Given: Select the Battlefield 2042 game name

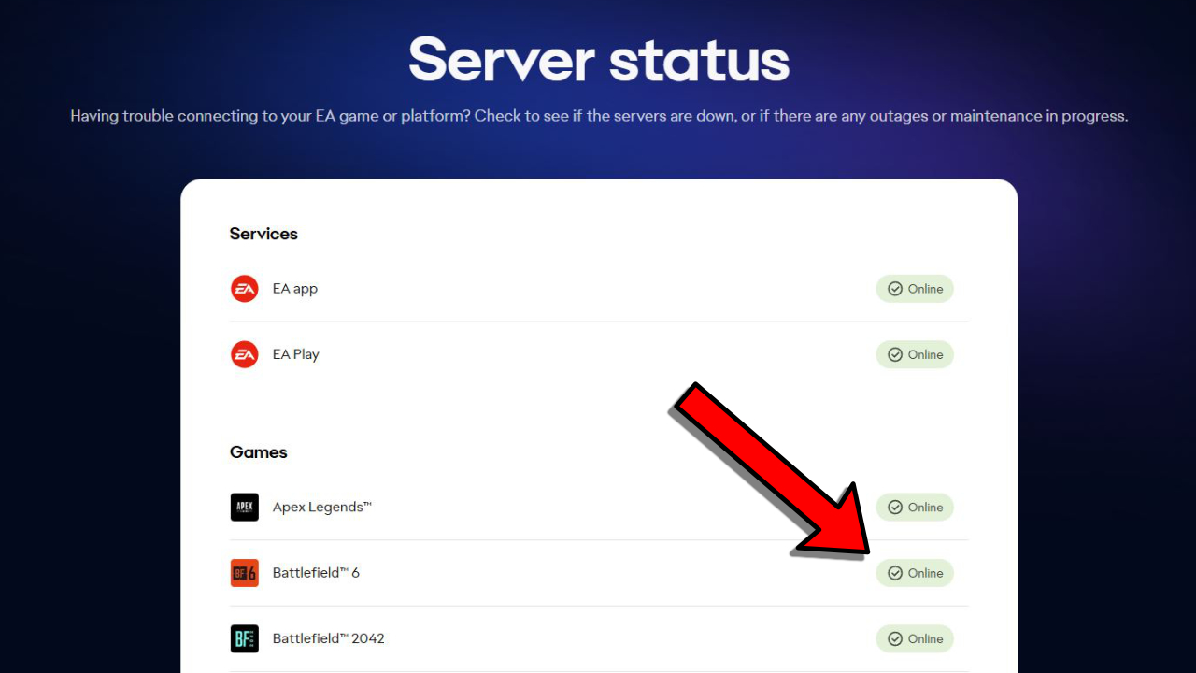Looking at the screenshot, I should pos(329,638).
